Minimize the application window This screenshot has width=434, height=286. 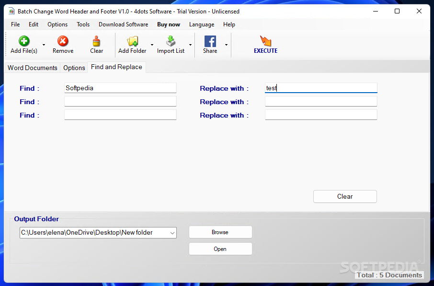(x=376, y=12)
